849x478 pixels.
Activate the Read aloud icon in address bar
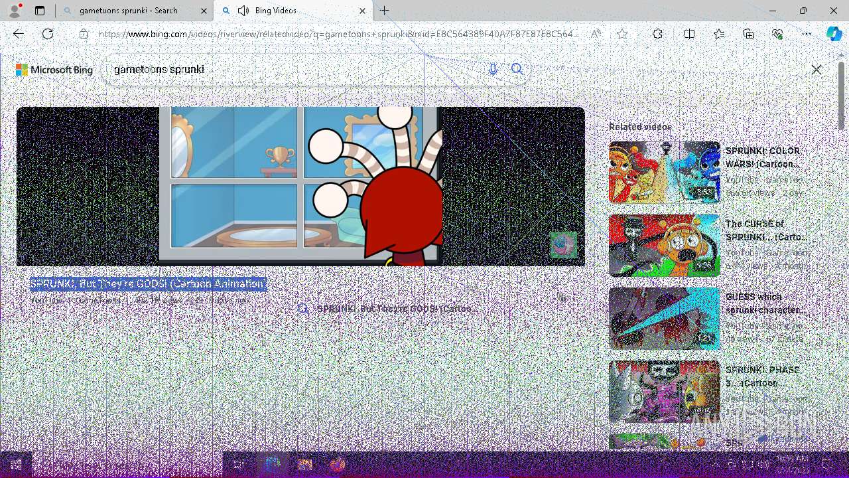596,34
